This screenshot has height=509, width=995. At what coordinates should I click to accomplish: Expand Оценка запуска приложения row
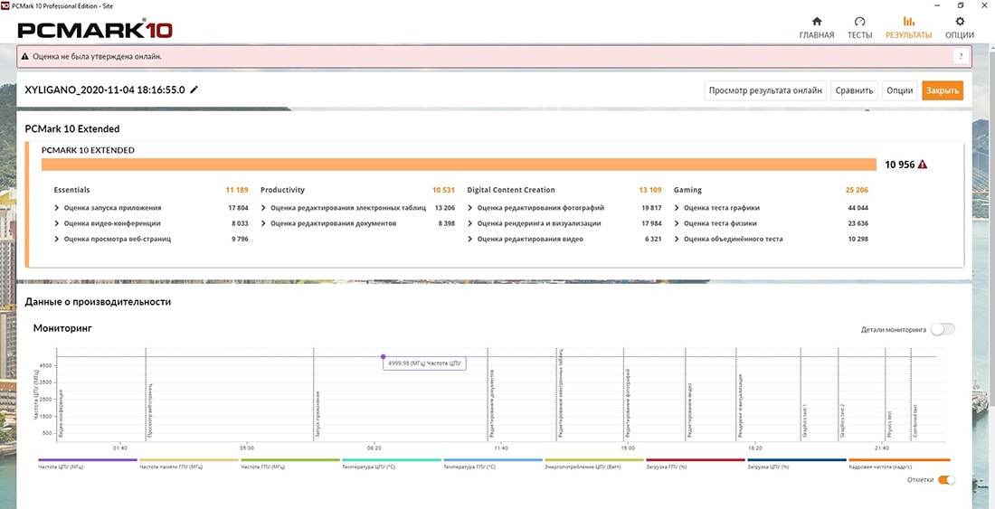(58, 208)
